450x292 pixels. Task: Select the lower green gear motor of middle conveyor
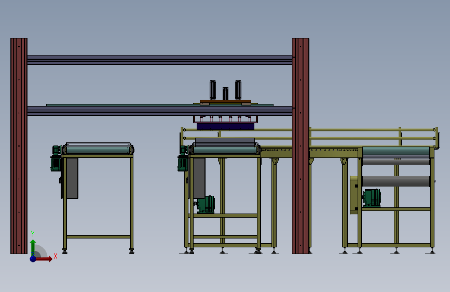click(206, 204)
